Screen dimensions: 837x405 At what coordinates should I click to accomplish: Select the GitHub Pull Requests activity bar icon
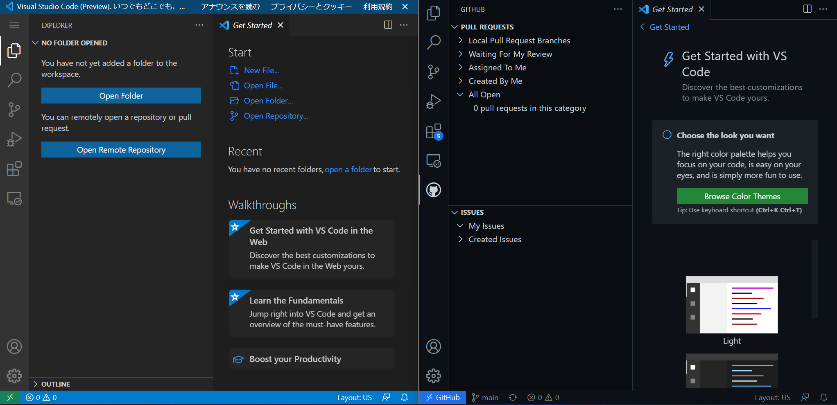pos(434,190)
